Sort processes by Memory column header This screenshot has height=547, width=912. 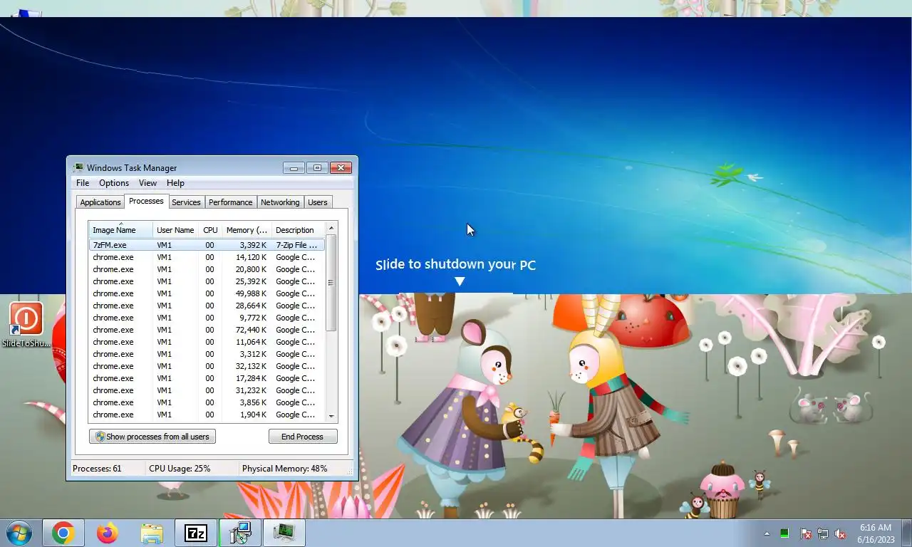[x=246, y=229]
